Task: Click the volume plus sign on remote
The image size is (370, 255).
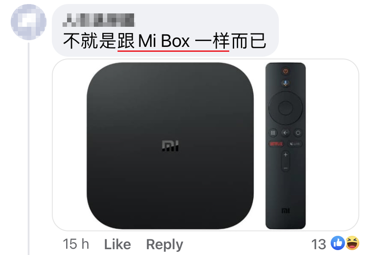Action: [x=286, y=155]
